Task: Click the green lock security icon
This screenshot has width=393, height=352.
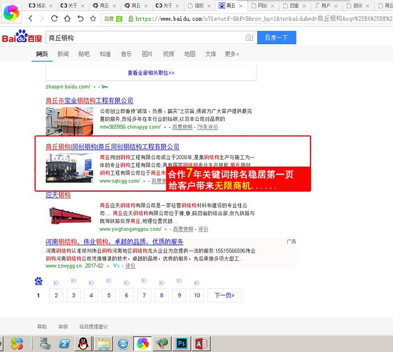Action: coord(131,19)
